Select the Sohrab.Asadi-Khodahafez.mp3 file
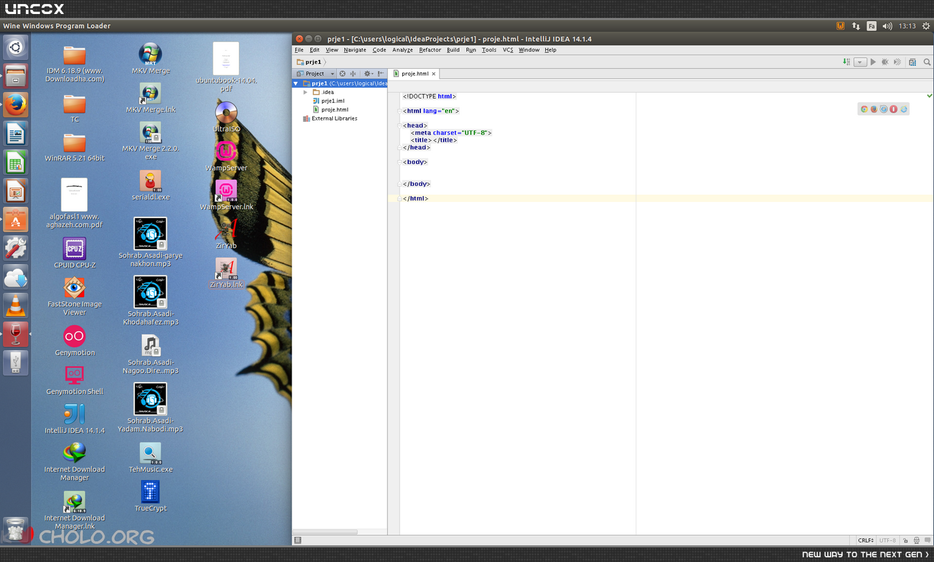 click(151, 301)
